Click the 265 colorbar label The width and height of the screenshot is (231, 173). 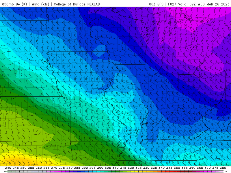[46, 168]
